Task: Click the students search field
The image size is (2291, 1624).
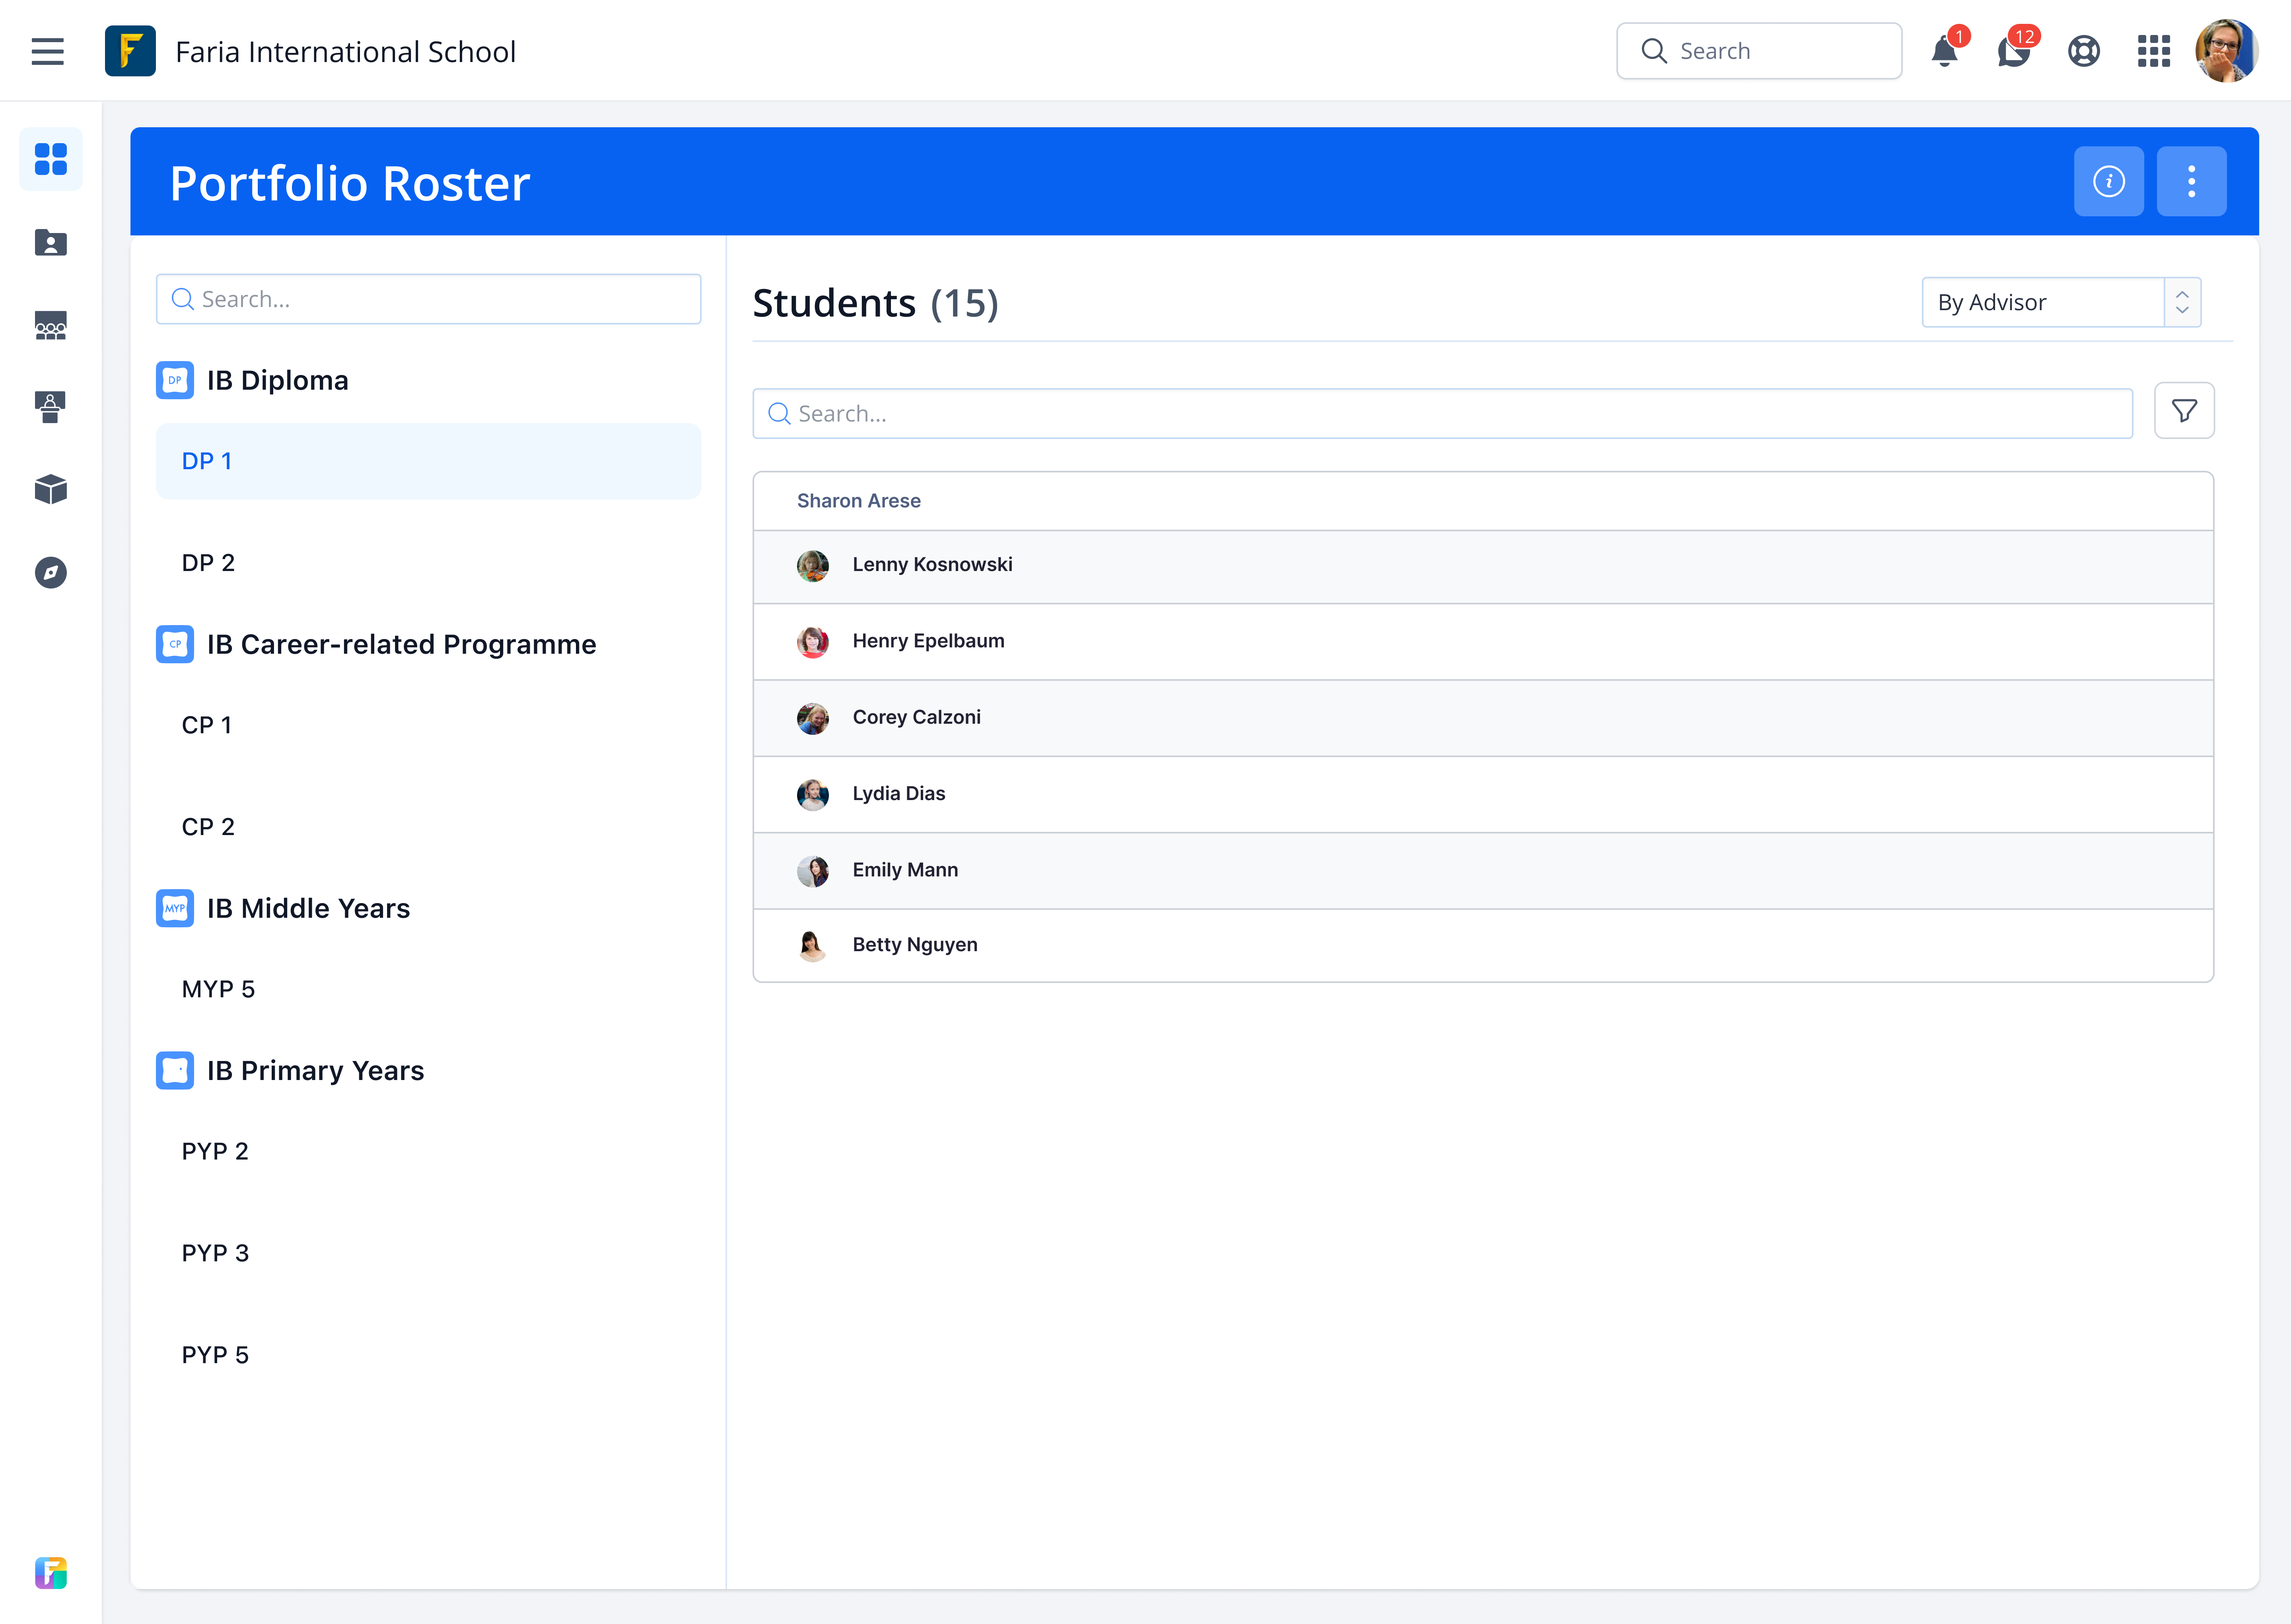Action: point(1442,414)
